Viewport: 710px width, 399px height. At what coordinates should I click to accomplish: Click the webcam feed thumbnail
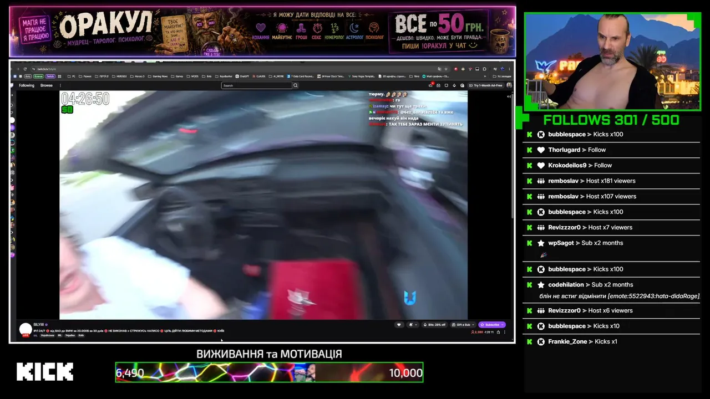pyautogui.click(x=612, y=62)
